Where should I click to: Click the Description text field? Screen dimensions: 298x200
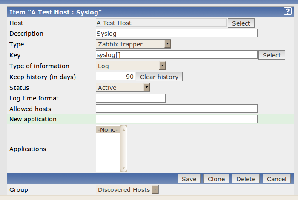pos(177,33)
